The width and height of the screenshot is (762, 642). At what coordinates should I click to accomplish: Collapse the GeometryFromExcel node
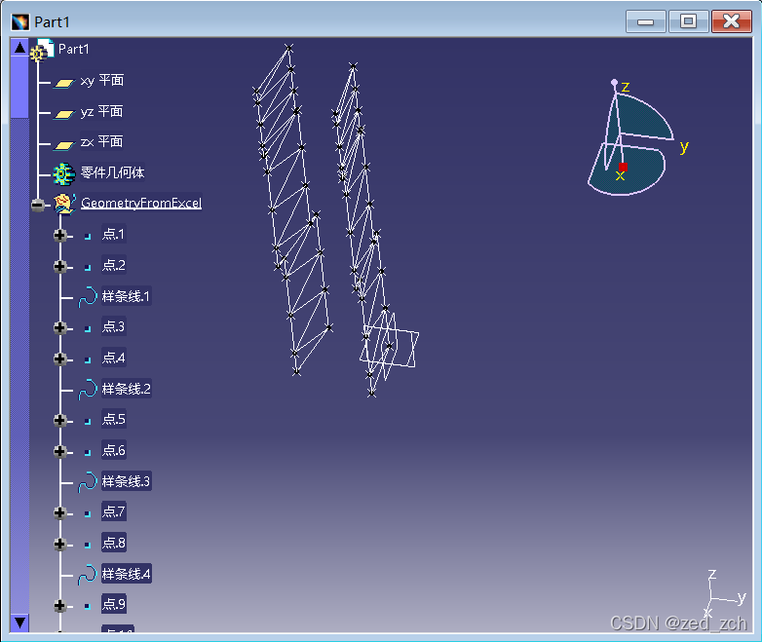(x=38, y=205)
